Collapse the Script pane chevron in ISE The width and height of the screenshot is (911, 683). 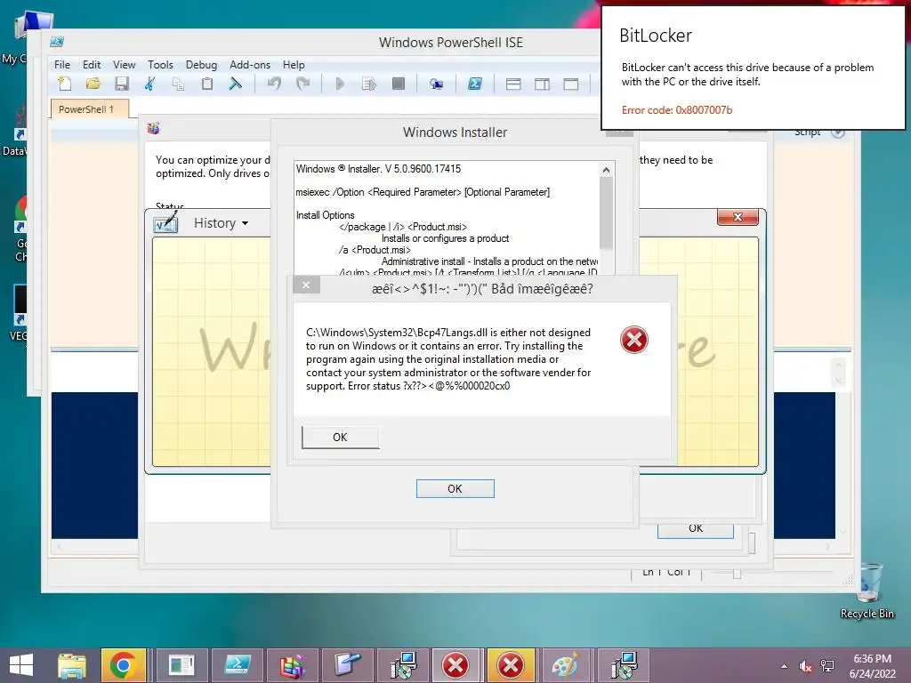pos(838,133)
